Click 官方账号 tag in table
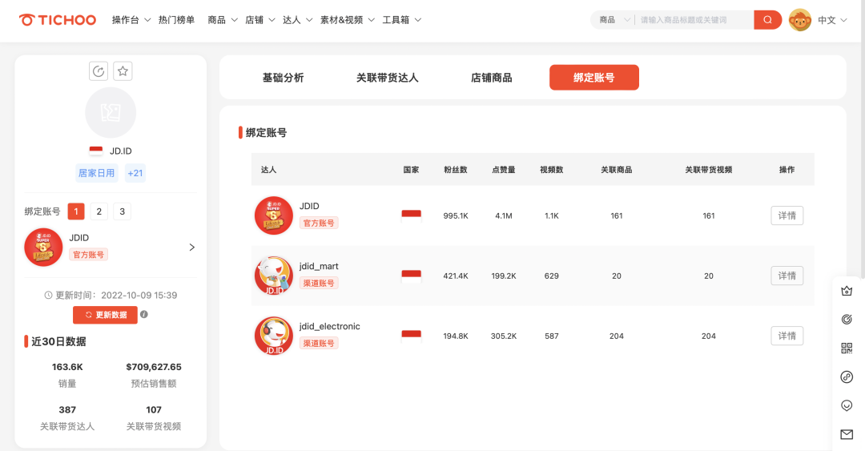Image resolution: width=865 pixels, height=451 pixels. [319, 223]
